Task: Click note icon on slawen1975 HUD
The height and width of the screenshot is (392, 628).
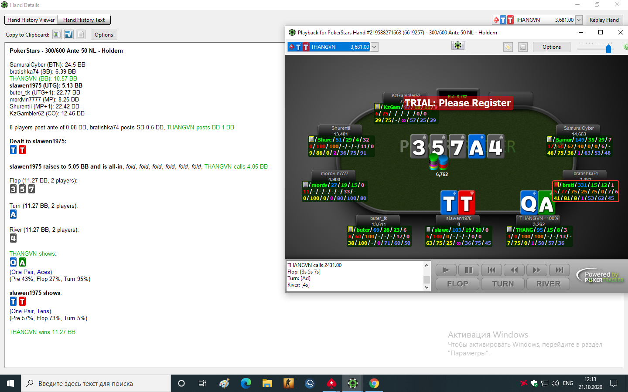Action: click(428, 230)
